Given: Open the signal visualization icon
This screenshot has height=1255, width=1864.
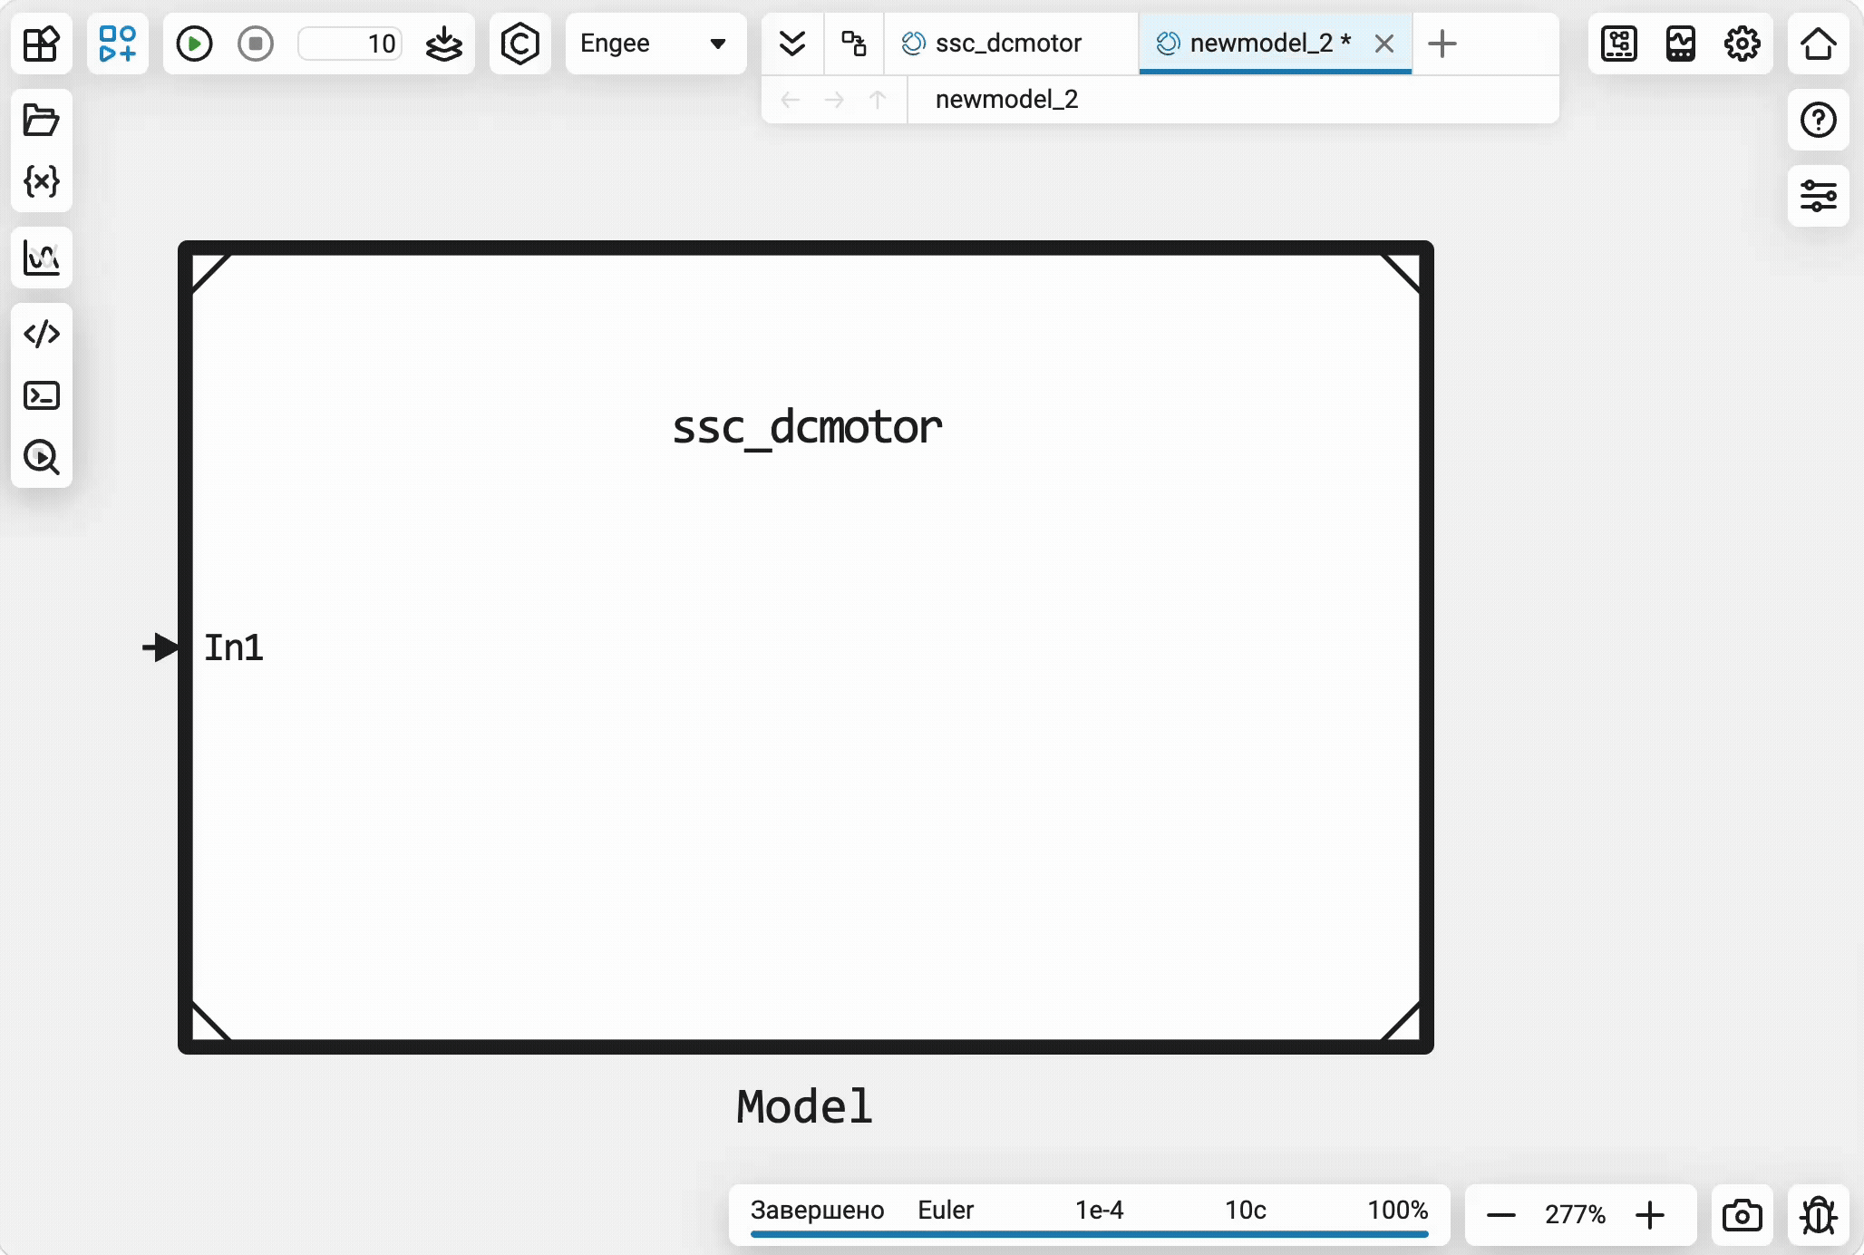Looking at the screenshot, I should [1681, 44].
